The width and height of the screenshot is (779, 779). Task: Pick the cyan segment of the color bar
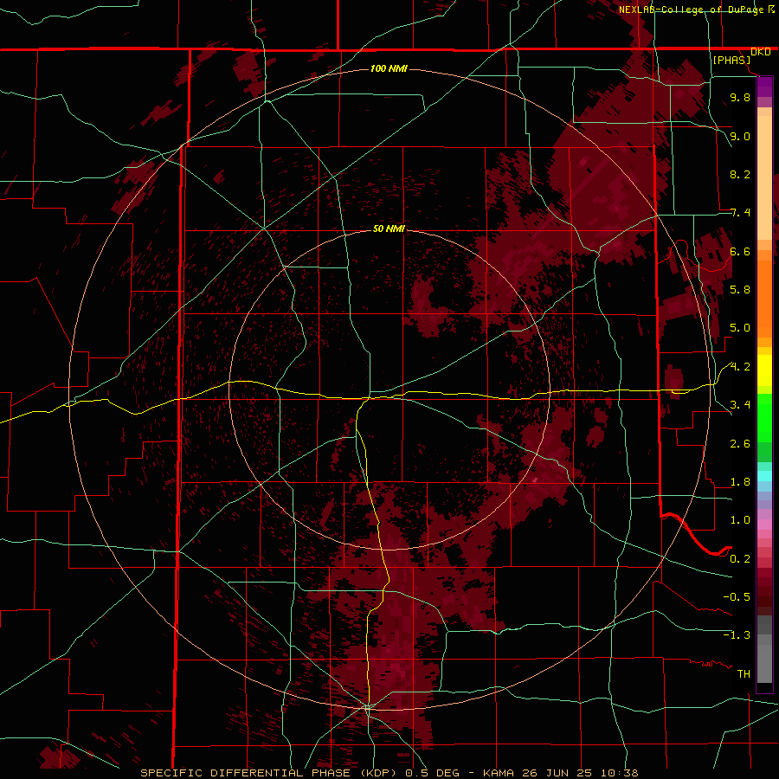(764, 476)
